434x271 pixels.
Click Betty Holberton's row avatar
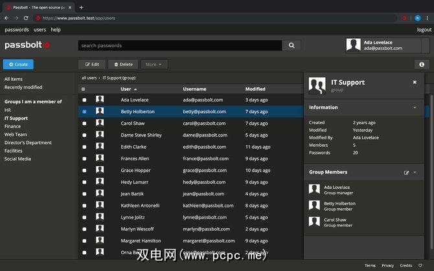pos(100,111)
